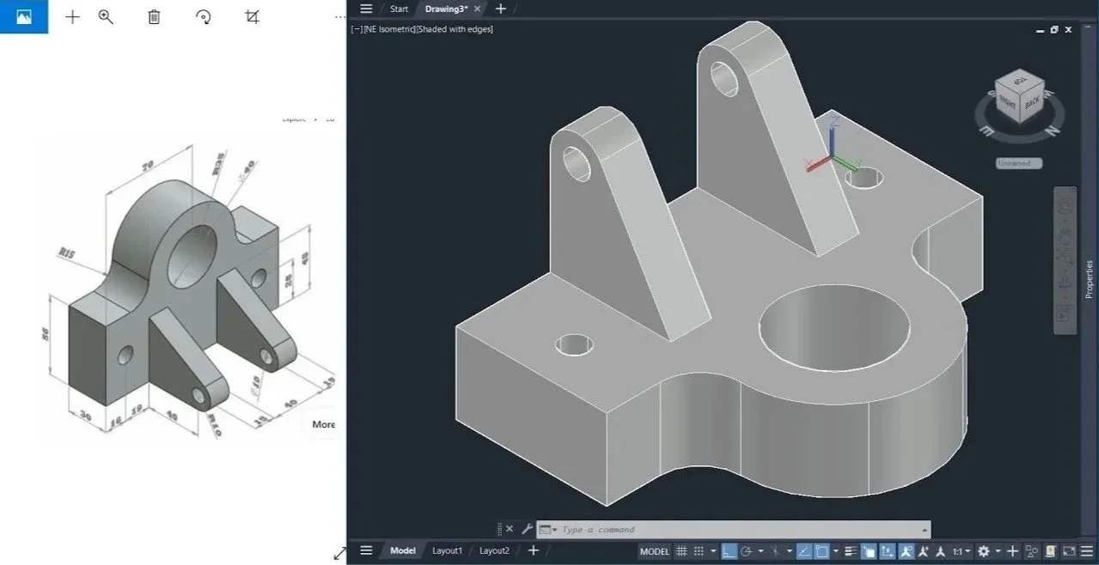Viewport: 1099px width, 565px height.
Task: Open the snap mode settings dropdown arrow
Action: 713,551
